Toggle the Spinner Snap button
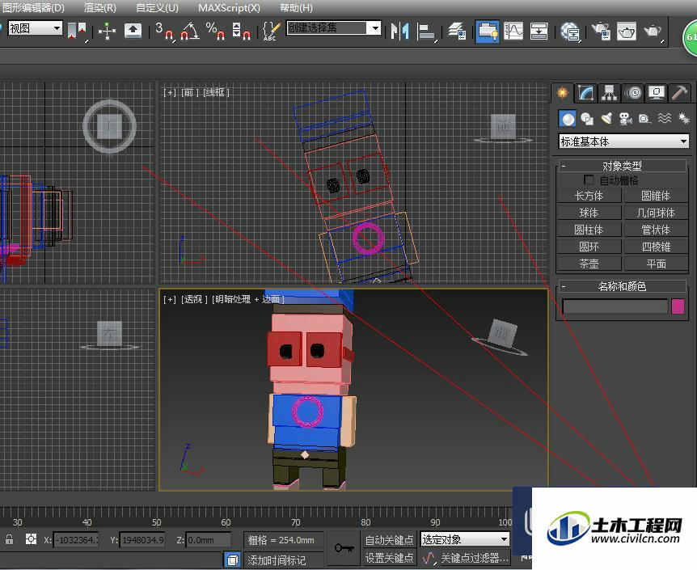The width and height of the screenshot is (697, 570). 242,31
